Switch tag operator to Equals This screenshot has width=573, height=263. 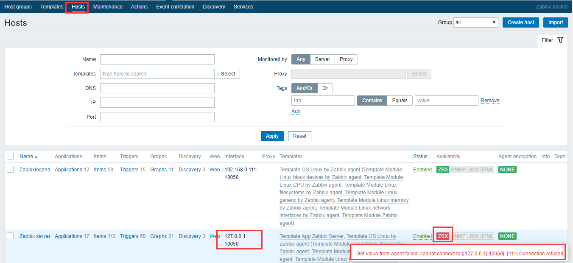[x=399, y=100]
